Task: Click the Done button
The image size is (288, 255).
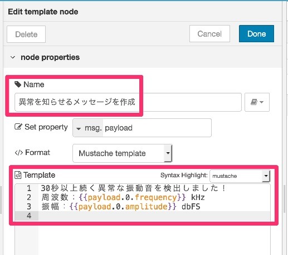Action: [256, 34]
